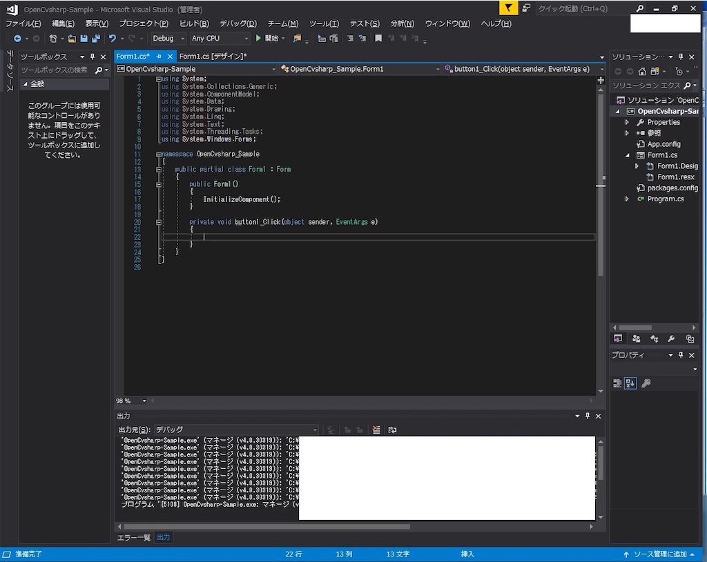This screenshot has height=562, width=707.
Task: Switch to the エラー一覧 tab
Action: 134,537
